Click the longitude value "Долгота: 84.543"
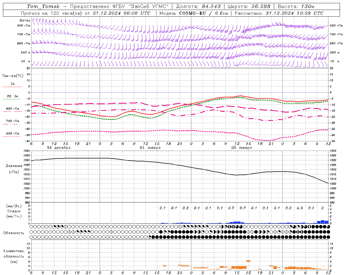This screenshot has width=344, height=275. tap(198, 6)
